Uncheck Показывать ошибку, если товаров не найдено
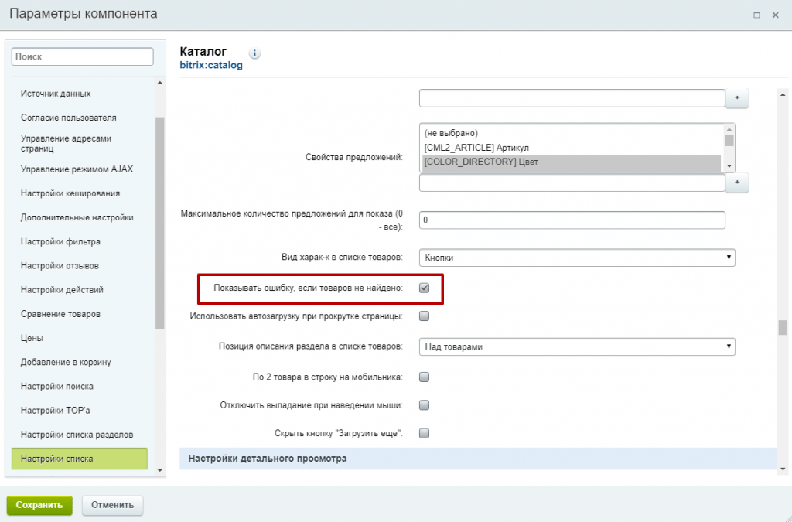792x522 pixels. click(424, 288)
